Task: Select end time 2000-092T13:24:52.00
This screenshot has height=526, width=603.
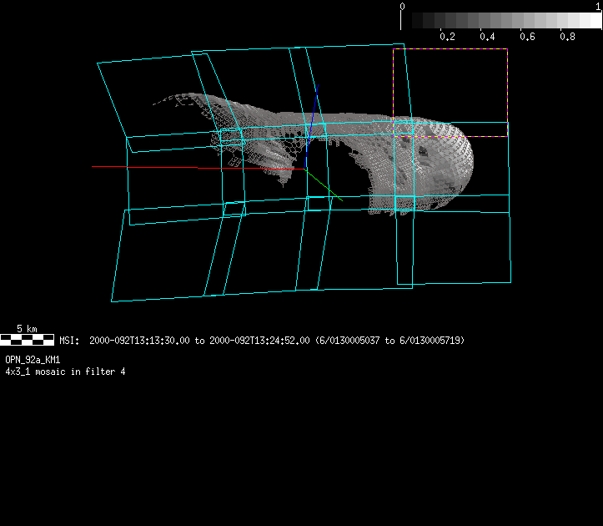Action: click(x=259, y=341)
